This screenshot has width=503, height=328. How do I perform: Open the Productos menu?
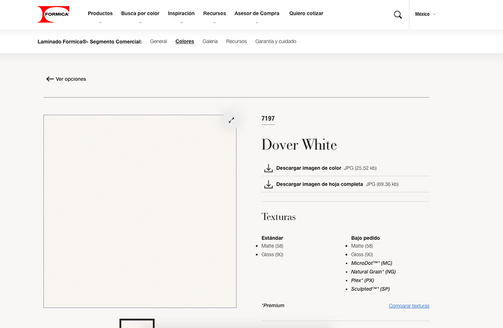pos(100,14)
